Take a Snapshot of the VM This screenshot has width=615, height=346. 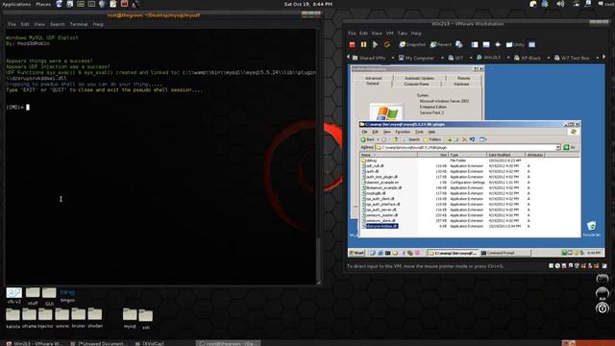(412, 45)
